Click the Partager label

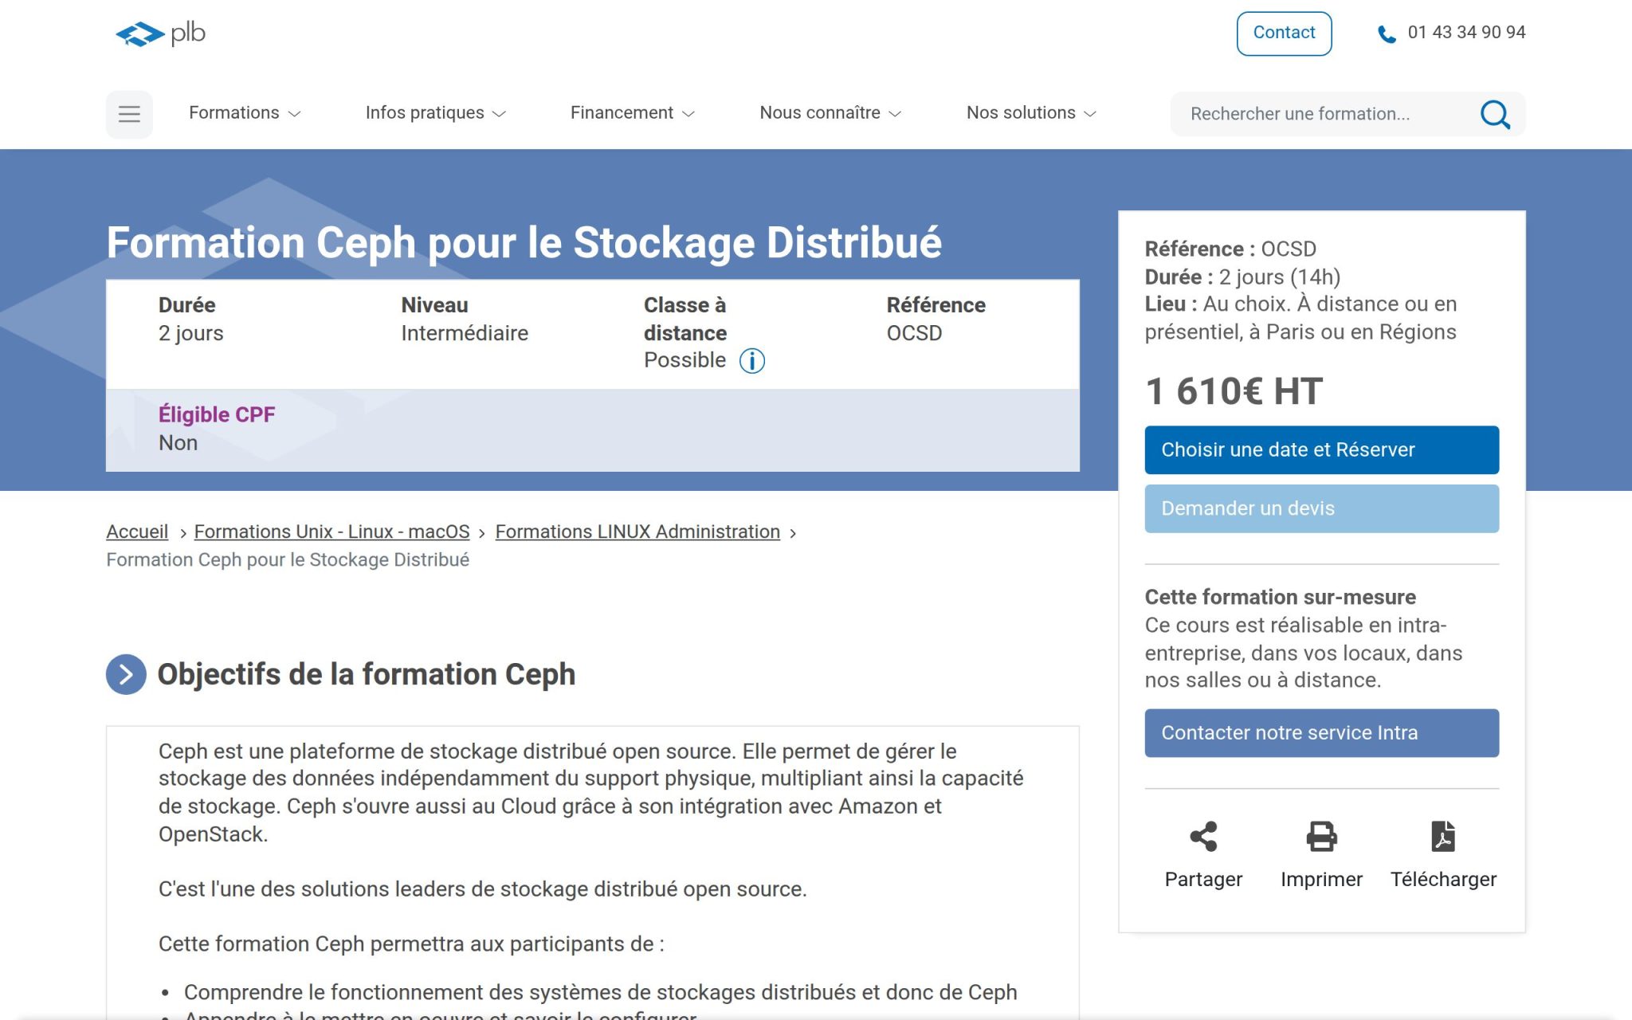pos(1203,879)
